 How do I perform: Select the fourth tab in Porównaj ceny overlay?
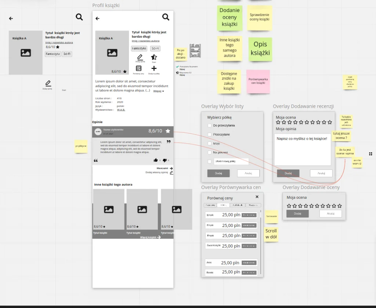253,205
